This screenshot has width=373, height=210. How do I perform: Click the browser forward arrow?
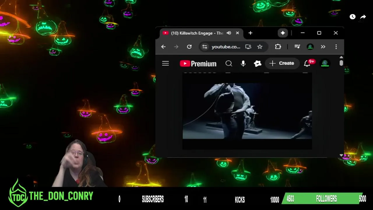click(x=176, y=47)
